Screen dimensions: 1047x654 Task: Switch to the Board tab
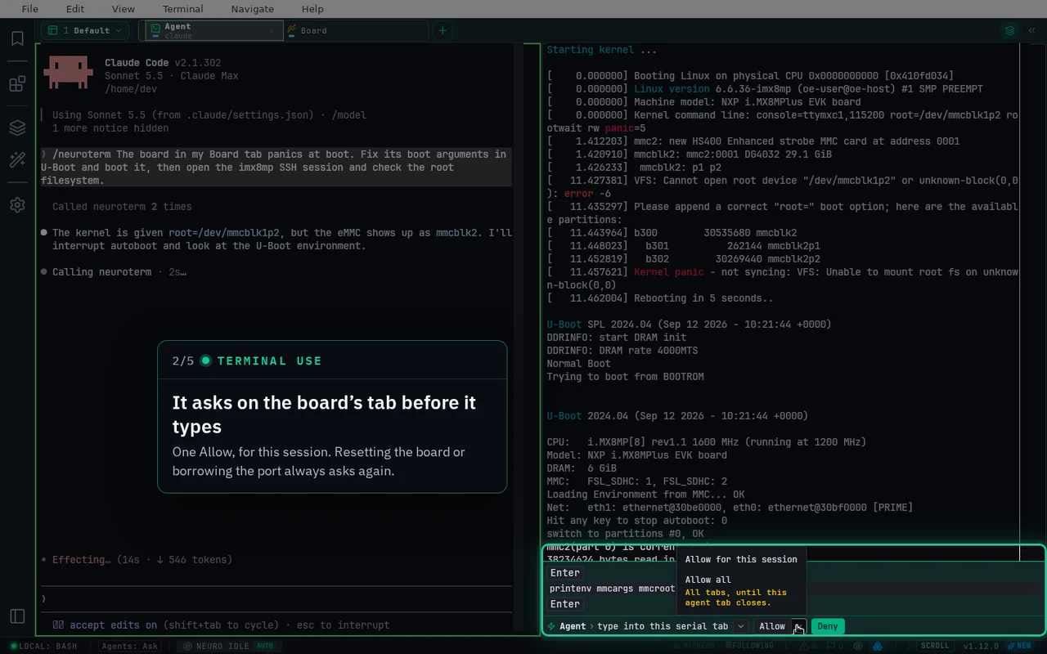click(356, 31)
